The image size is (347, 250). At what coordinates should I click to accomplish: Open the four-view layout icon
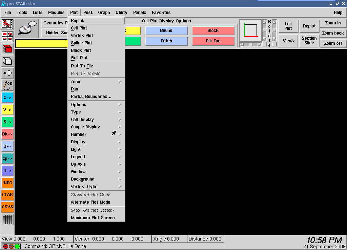pyautogui.click(x=7, y=36)
